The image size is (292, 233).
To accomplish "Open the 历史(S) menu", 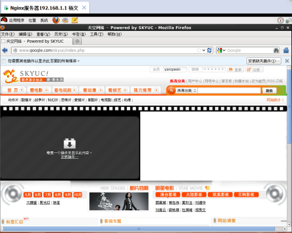I will pos(61,34).
